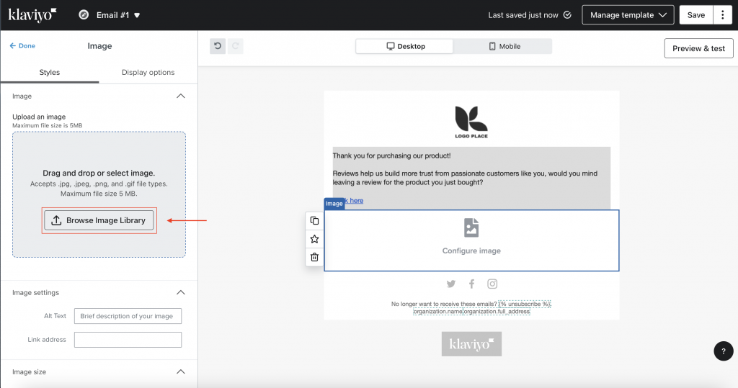This screenshot has height=388, width=738.
Task: Click the Klaviyo logo in header
Action: tap(32, 15)
